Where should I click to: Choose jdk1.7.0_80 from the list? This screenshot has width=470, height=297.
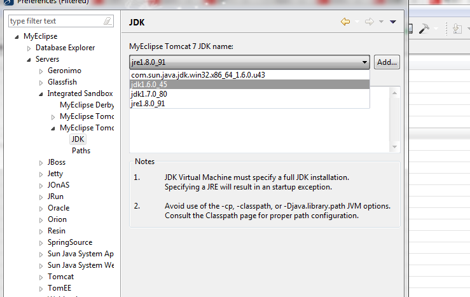[249, 94]
